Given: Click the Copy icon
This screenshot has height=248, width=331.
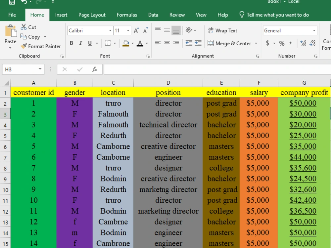Looking at the screenshot, I should [x=23, y=36].
